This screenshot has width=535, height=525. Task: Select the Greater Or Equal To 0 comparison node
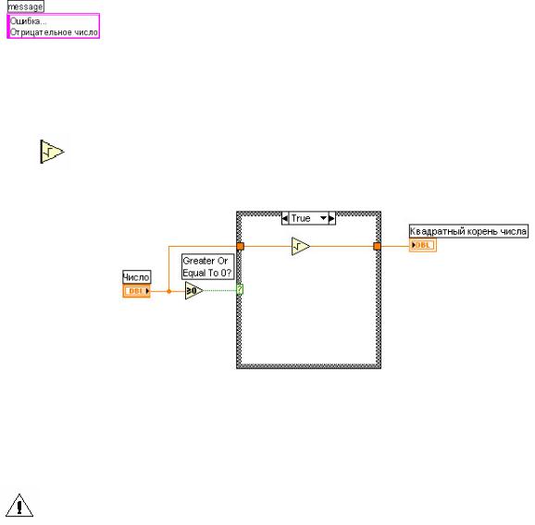193,290
